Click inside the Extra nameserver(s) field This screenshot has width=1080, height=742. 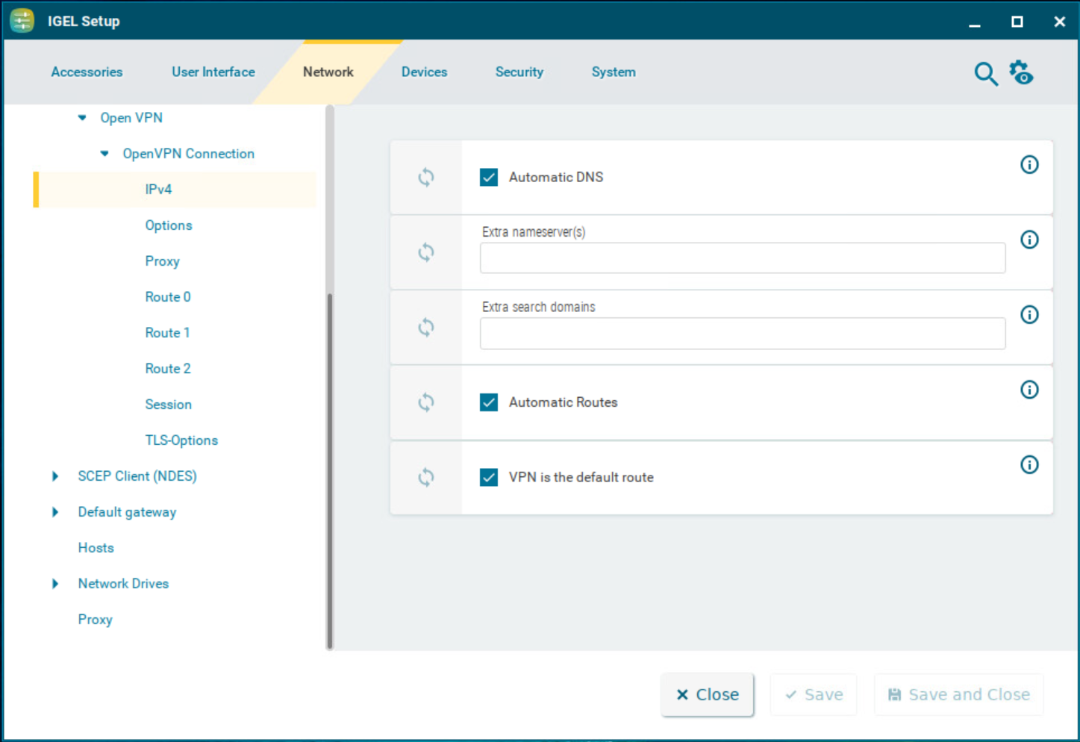(x=742, y=258)
